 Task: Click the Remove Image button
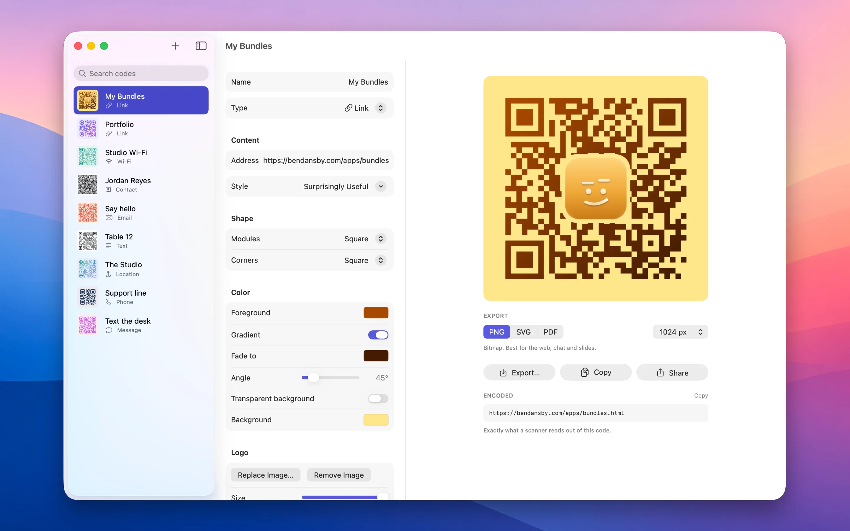339,475
